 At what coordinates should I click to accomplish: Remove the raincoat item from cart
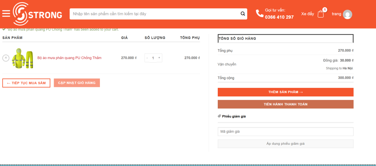point(6,58)
